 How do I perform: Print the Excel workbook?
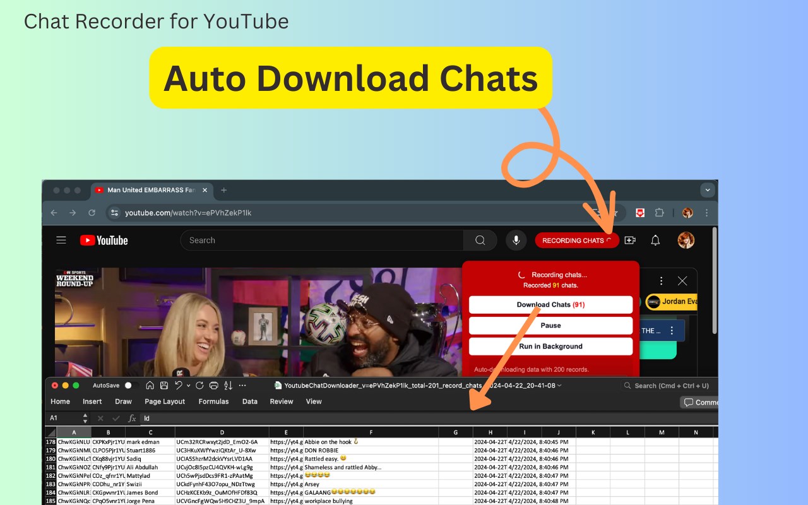(x=213, y=385)
